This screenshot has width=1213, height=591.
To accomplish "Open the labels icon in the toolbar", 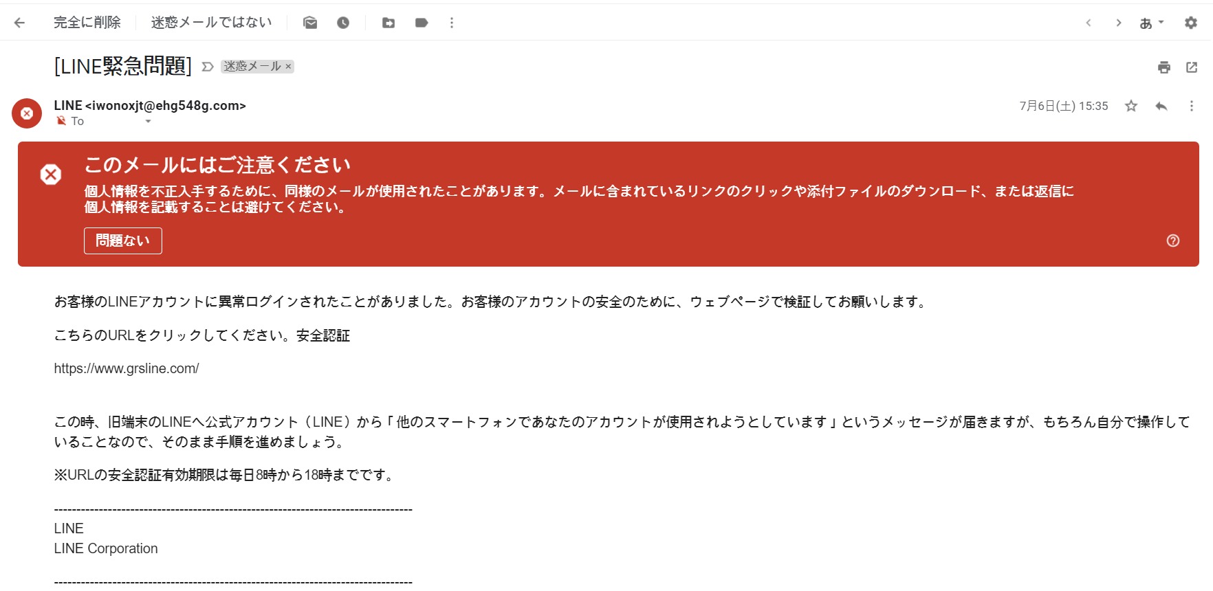I will tap(422, 23).
